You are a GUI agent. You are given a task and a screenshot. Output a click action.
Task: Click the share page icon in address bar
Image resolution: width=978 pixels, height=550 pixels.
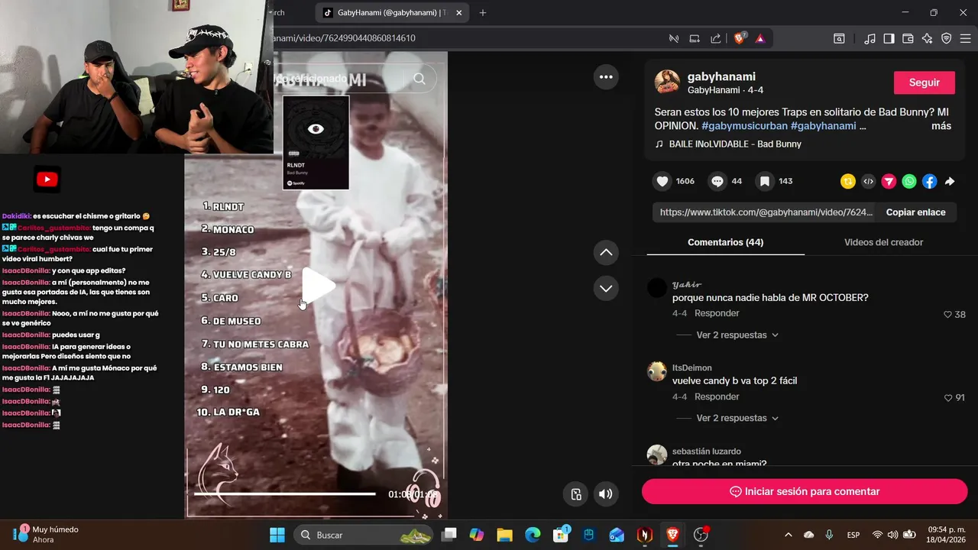[x=716, y=38]
